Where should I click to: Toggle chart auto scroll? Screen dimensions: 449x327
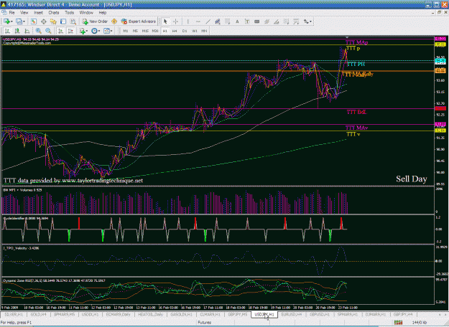click(61, 31)
